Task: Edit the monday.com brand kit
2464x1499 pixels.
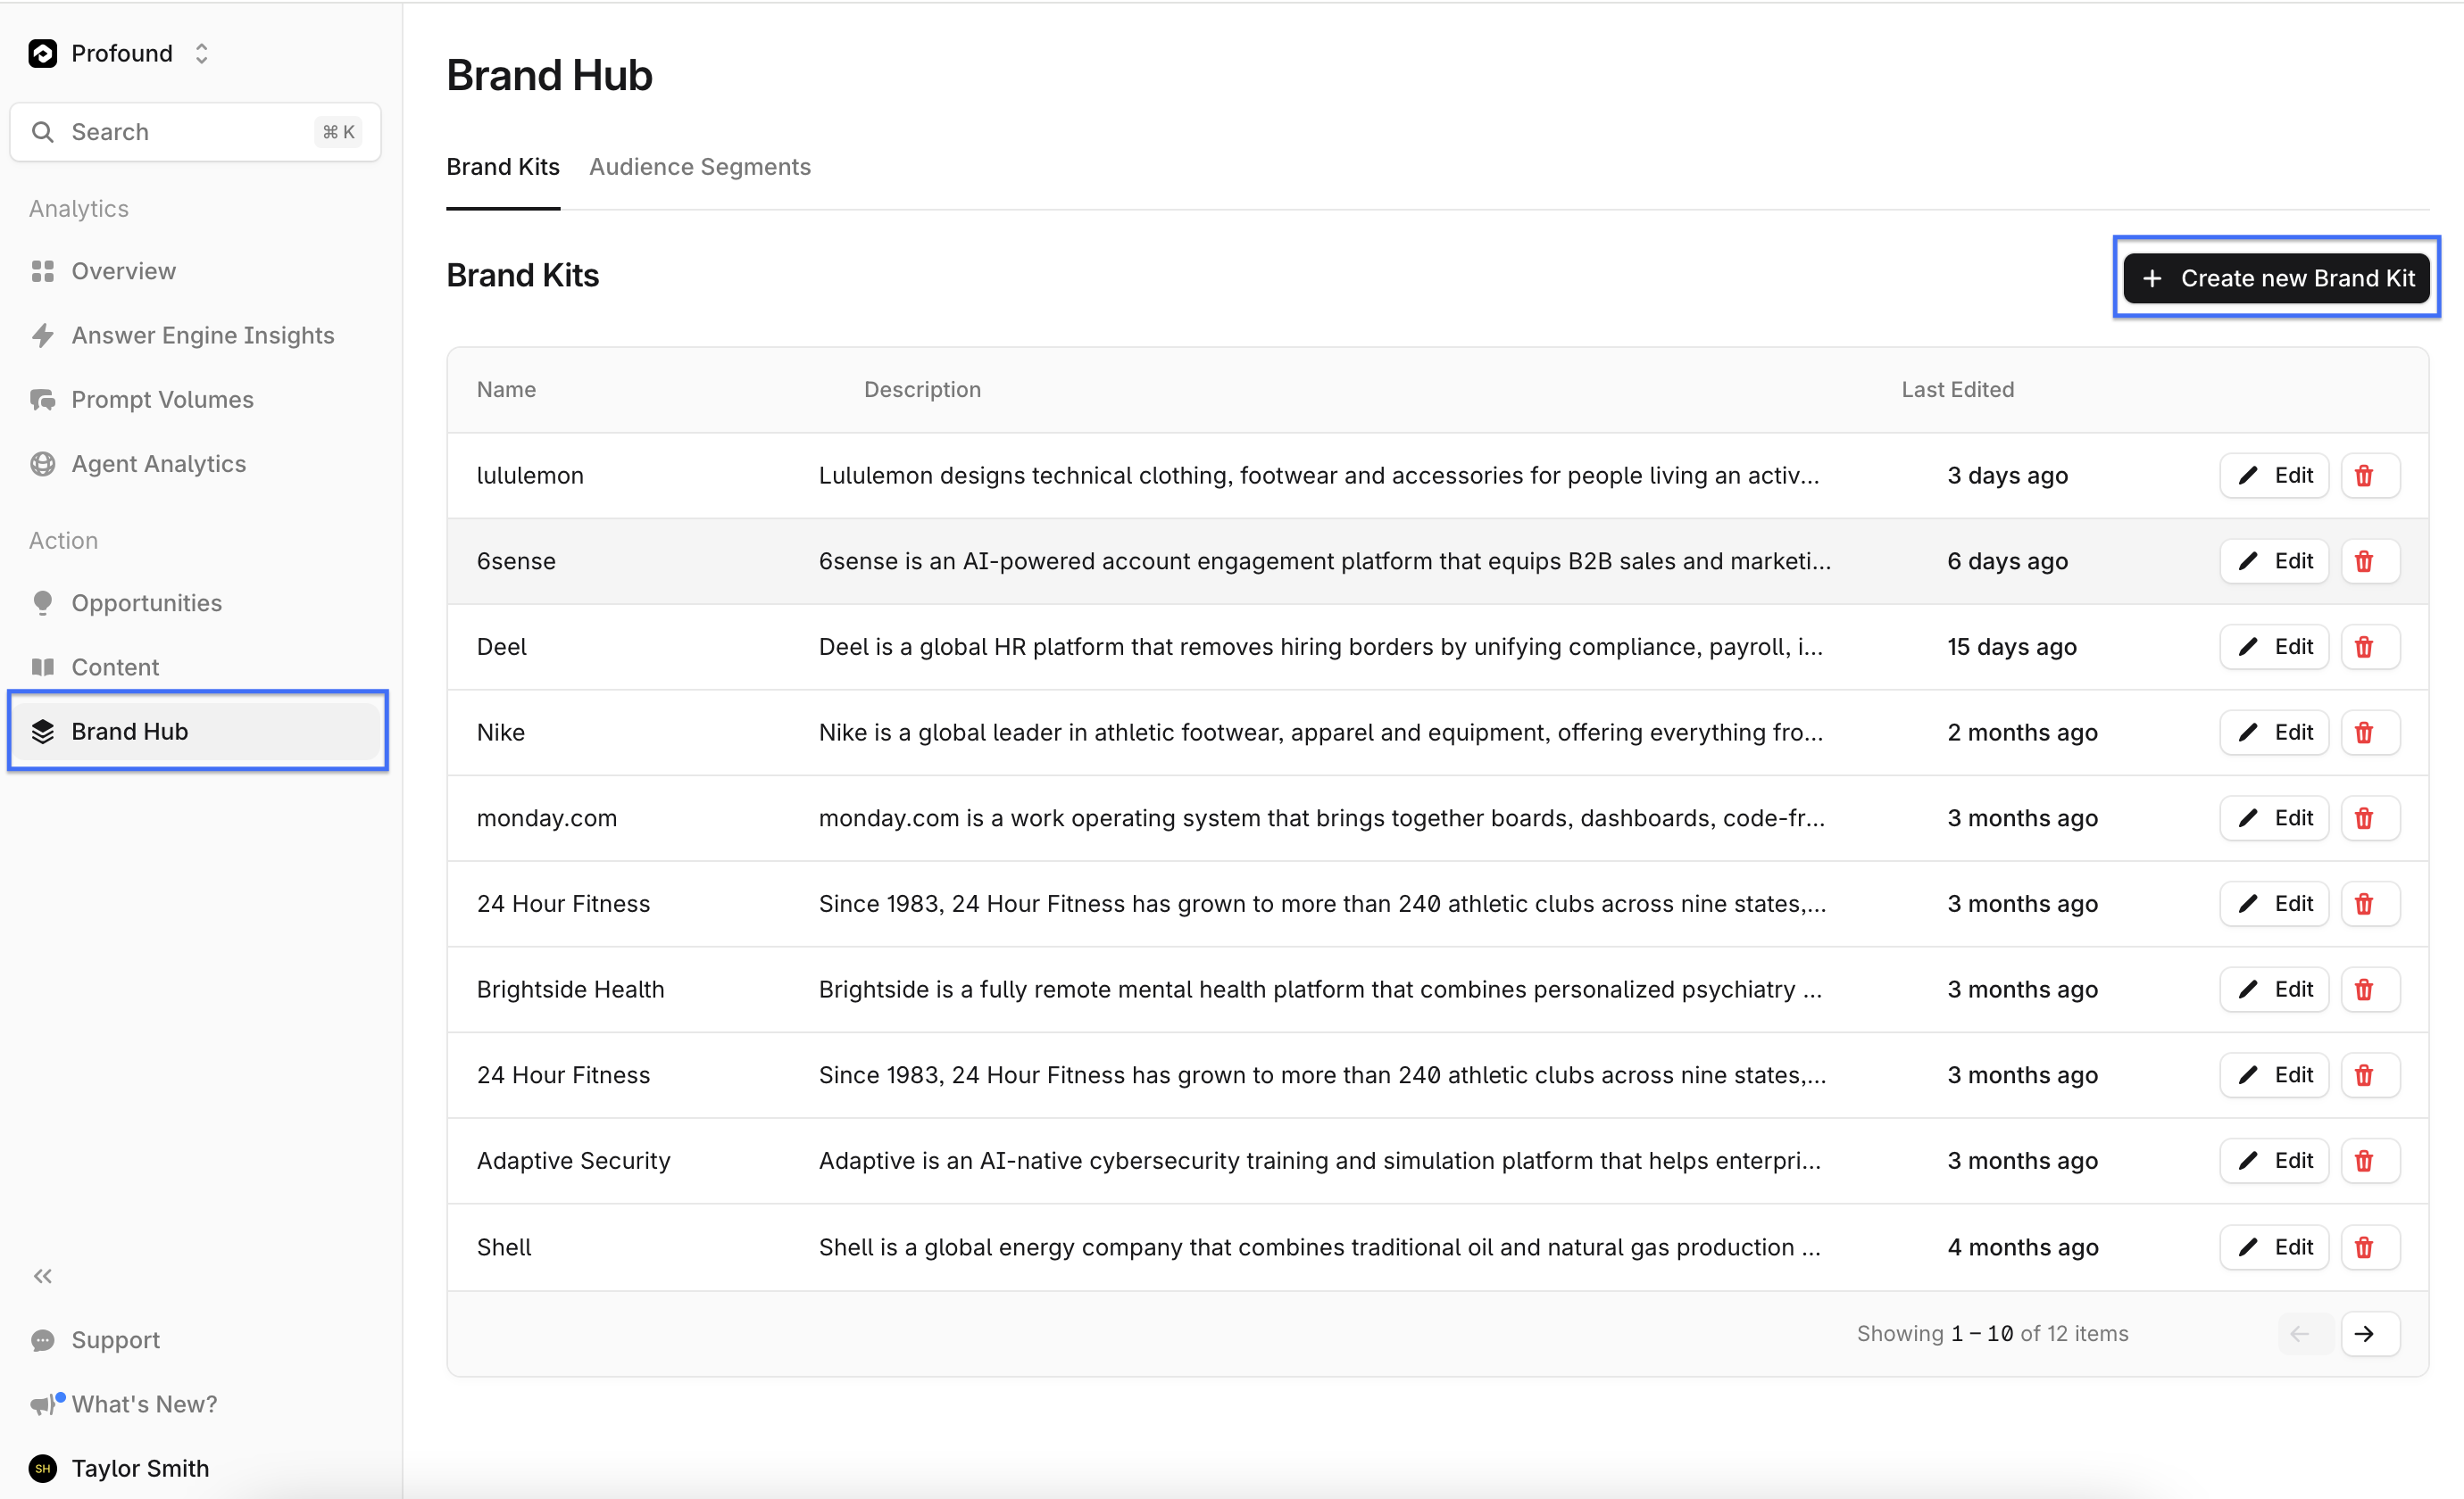Action: 2274,818
